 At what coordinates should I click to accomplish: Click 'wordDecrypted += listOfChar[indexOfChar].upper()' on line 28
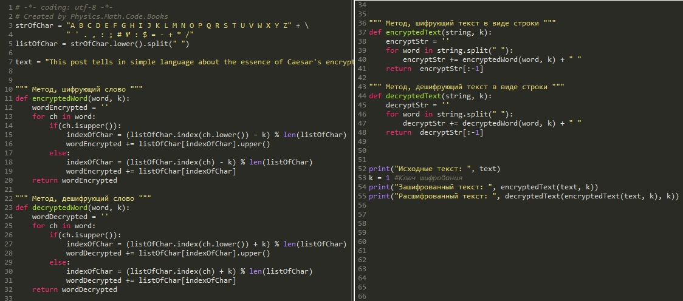[168, 253]
